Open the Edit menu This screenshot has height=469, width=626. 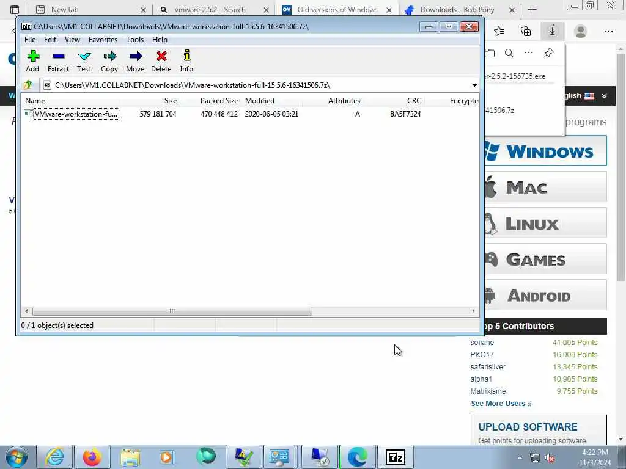click(50, 40)
